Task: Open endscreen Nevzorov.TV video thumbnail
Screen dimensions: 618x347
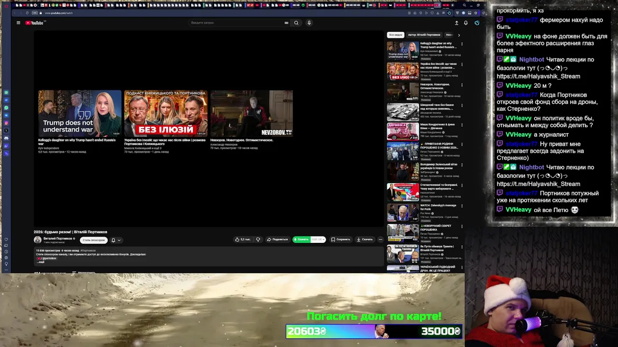Action: [x=252, y=113]
